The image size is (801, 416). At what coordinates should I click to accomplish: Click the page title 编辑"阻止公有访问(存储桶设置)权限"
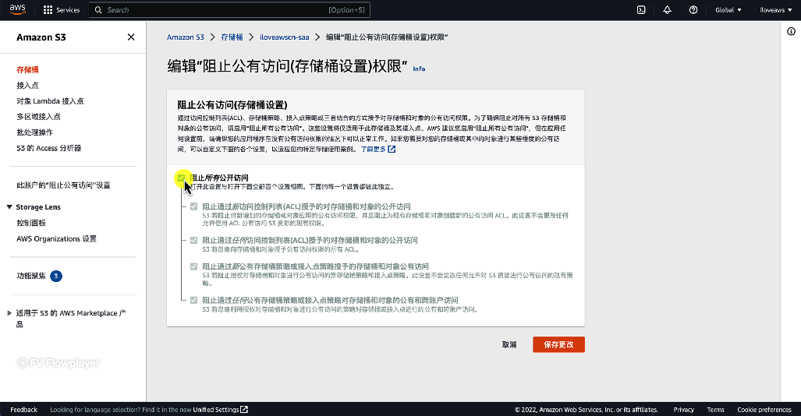tap(287, 66)
